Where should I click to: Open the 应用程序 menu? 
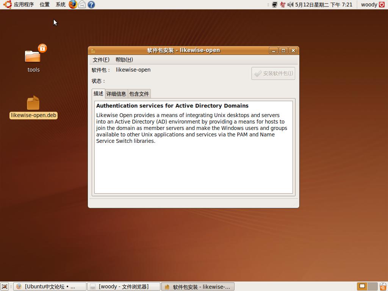24,5
